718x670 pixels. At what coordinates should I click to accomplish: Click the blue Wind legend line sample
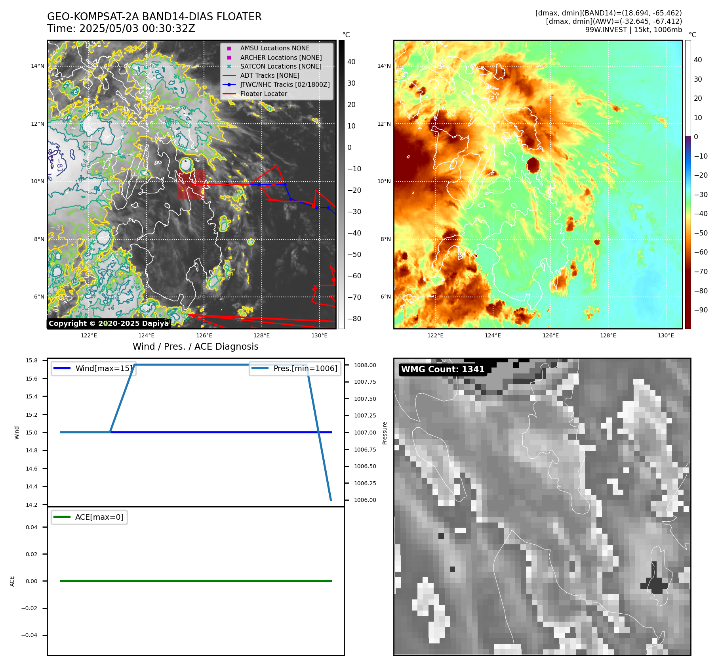click(62, 368)
